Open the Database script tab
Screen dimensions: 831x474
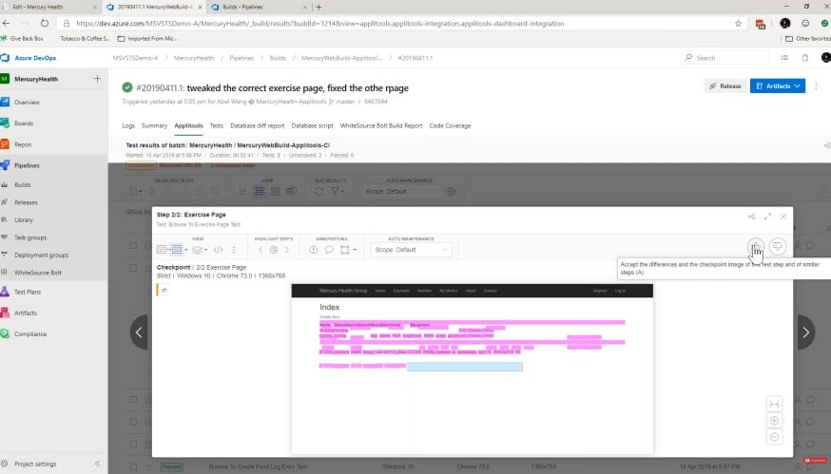point(312,126)
